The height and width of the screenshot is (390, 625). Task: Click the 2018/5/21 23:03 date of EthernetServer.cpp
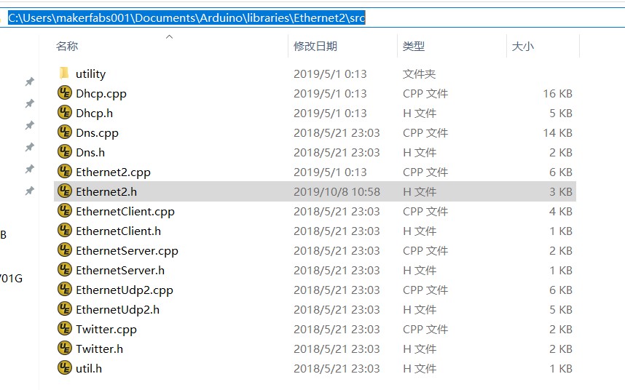coord(337,251)
